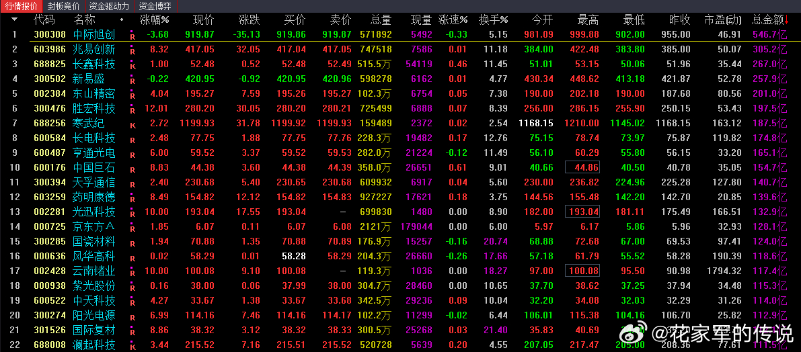Select stock 云南锗业 name
The height and width of the screenshot is (352, 801).
point(95,271)
